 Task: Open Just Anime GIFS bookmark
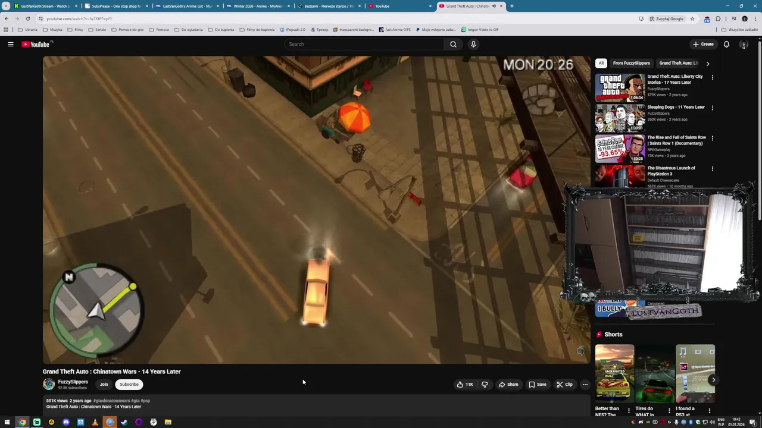395,30
